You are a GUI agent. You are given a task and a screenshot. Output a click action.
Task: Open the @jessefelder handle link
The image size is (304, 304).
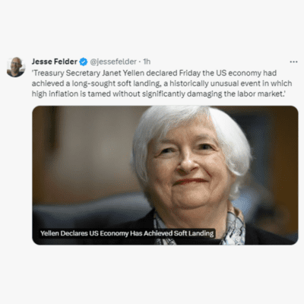113,62
